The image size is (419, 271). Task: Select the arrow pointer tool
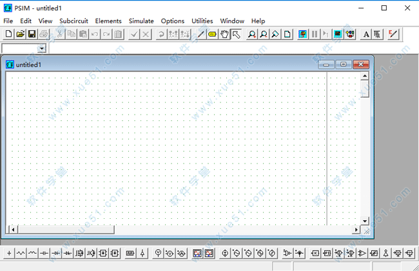(x=236, y=34)
